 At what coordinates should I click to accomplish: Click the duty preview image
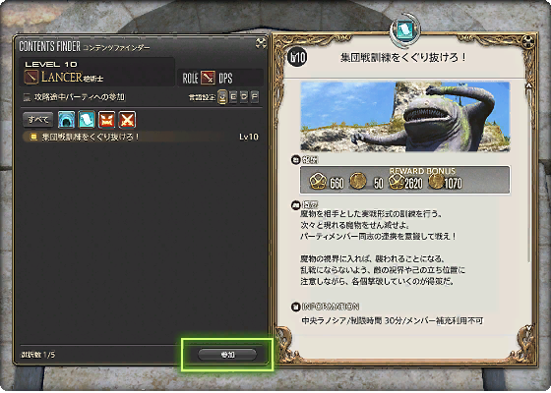point(404,117)
